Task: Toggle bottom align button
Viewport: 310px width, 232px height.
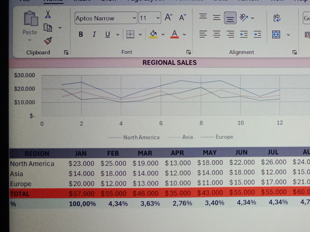Action: pyautogui.click(x=230, y=18)
